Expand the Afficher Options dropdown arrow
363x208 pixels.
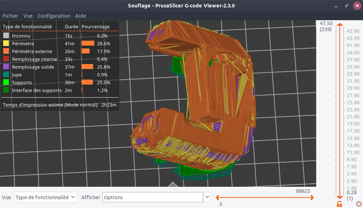tap(207, 197)
